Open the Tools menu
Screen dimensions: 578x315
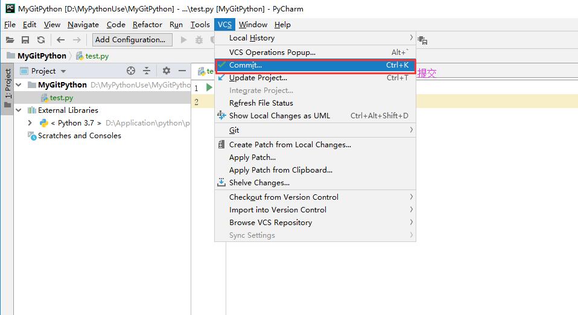[x=200, y=24]
